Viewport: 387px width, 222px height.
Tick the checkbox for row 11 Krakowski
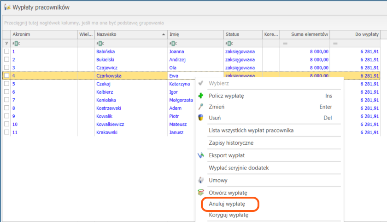coord(6,132)
